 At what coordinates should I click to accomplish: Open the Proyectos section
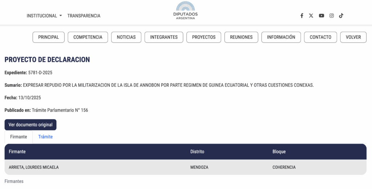pyautogui.click(x=204, y=37)
